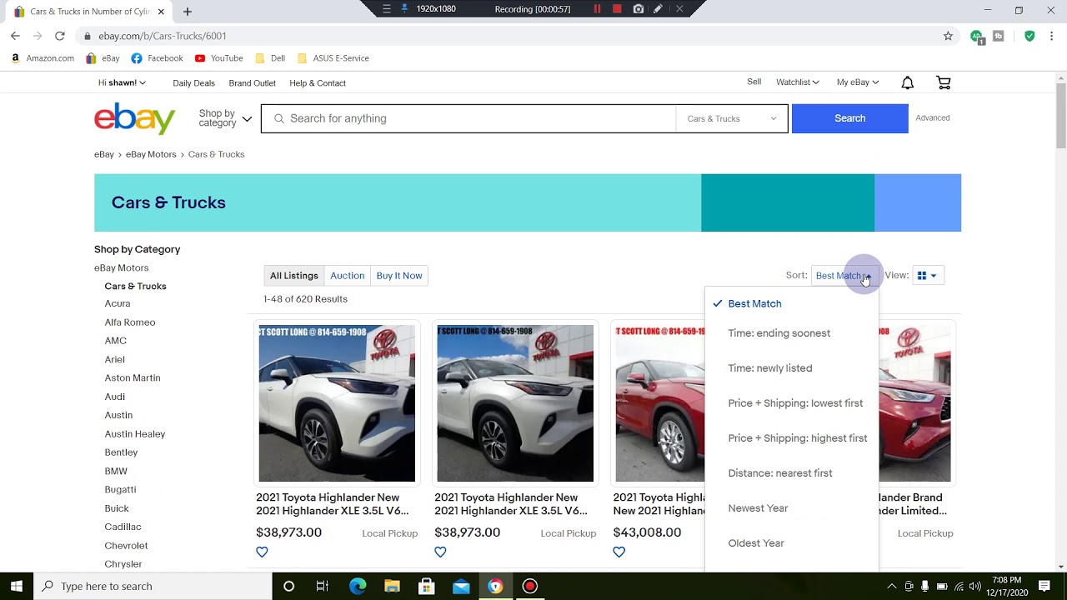Open the View layout dropdown
Viewport: 1067px width, 600px height.
(927, 275)
